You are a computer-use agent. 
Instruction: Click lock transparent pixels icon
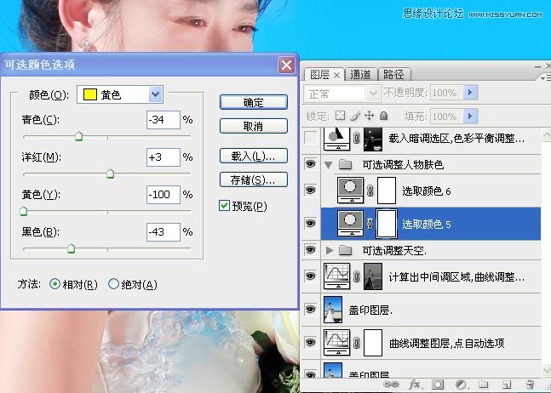(x=340, y=116)
